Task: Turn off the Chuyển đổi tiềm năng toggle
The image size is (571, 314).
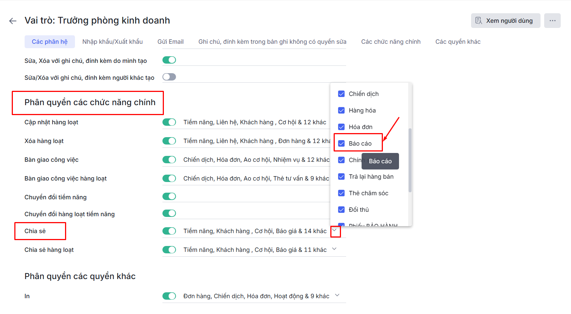Action: click(x=169, y=196)
